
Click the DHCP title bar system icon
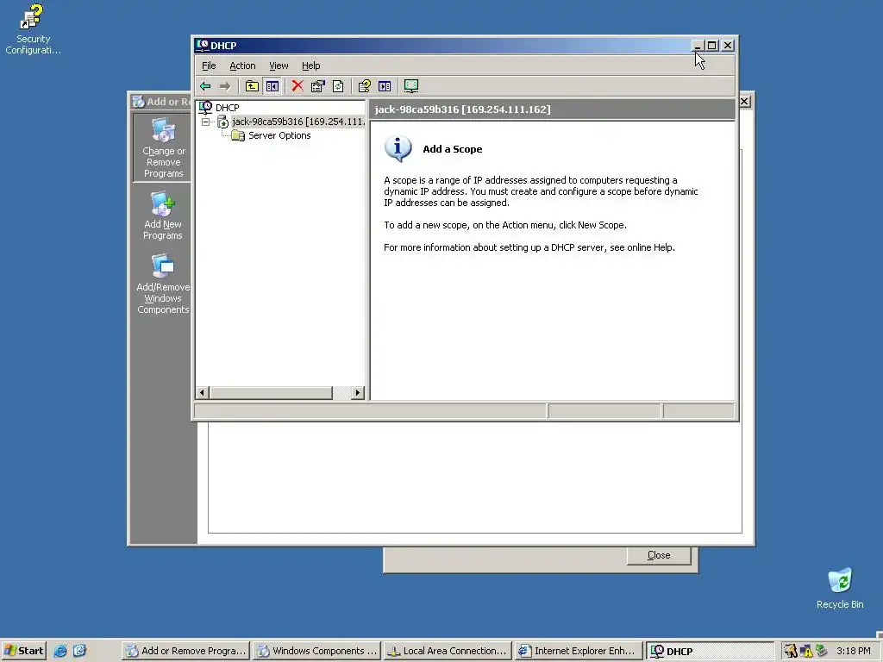203,45
